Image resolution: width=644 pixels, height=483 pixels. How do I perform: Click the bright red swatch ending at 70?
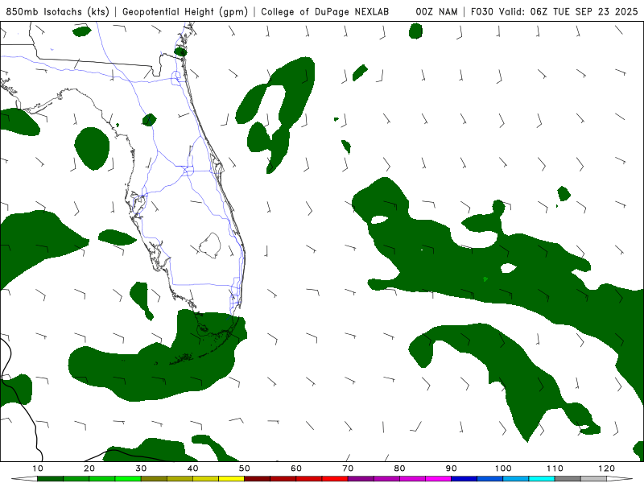coord(335,479)
